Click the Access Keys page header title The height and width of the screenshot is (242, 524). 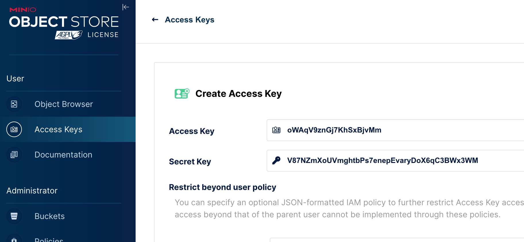pyautogui.click(x=190, y=20)
